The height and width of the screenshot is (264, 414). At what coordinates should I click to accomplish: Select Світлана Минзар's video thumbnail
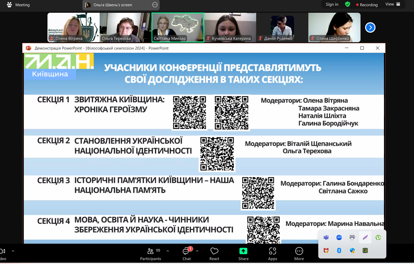178,27
